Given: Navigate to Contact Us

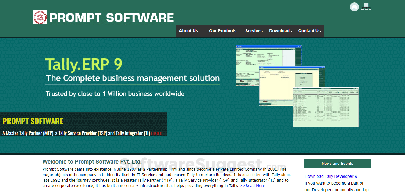Looking at the screenshot, I should (309, 31).
